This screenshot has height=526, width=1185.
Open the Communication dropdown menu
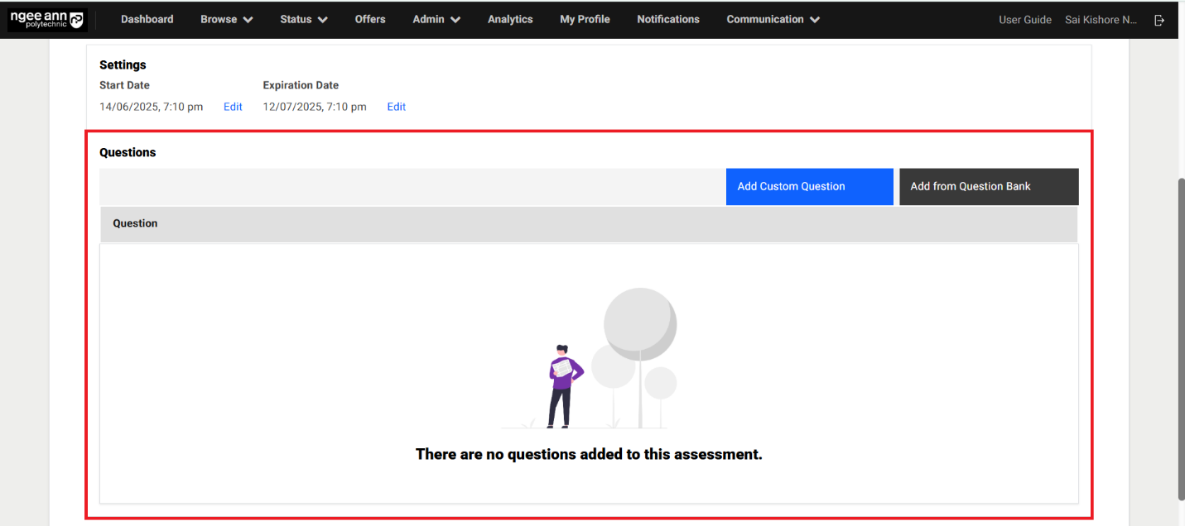[772, 19]
